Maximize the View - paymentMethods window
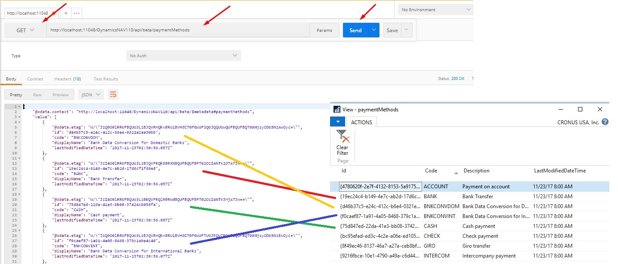 point(580,109)
